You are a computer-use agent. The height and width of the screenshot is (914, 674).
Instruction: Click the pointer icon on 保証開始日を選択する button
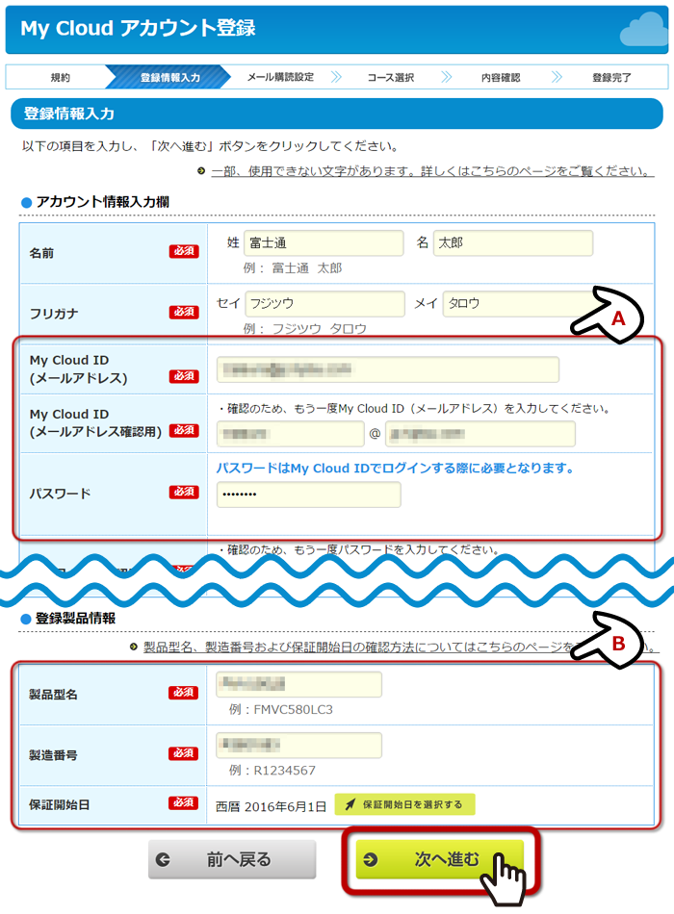(350, 804)
